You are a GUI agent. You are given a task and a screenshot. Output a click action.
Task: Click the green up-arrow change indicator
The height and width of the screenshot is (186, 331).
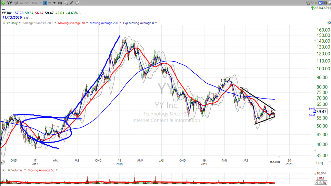coord(312,8)
